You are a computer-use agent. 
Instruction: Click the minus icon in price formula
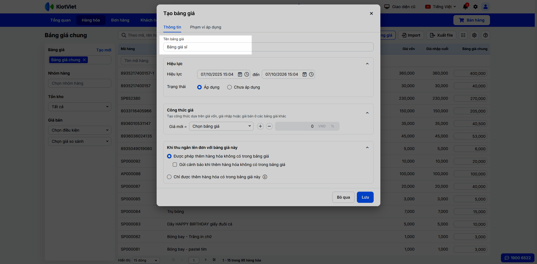[x=269, y=126]
